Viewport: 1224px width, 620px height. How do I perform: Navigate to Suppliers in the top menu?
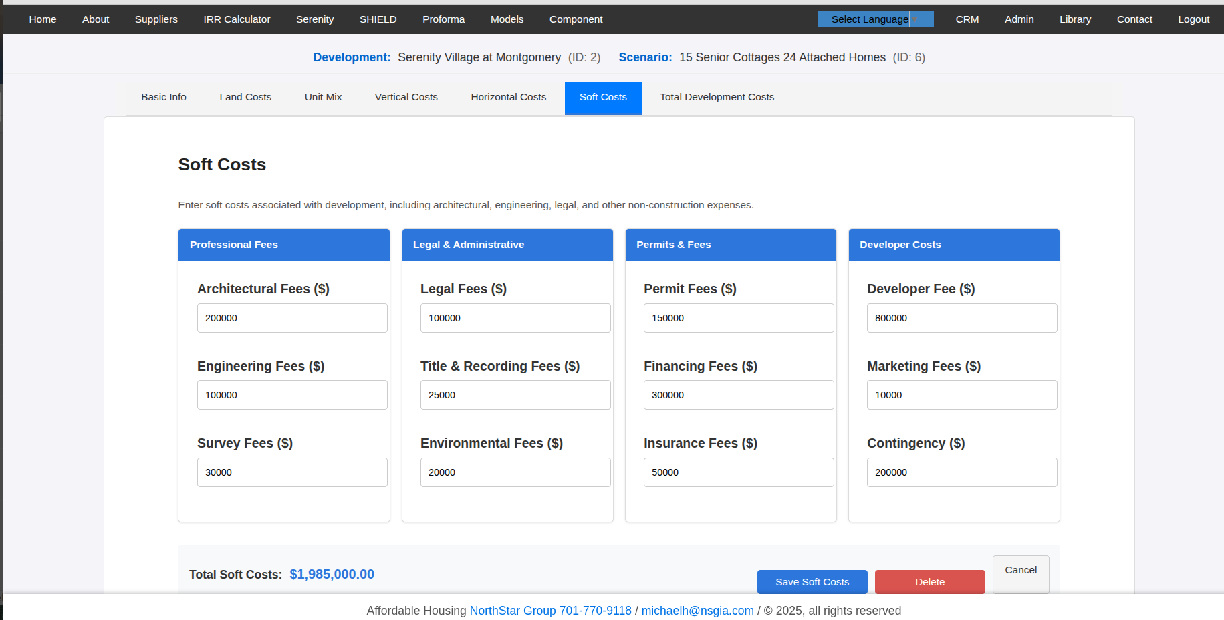tap(156, 19)
